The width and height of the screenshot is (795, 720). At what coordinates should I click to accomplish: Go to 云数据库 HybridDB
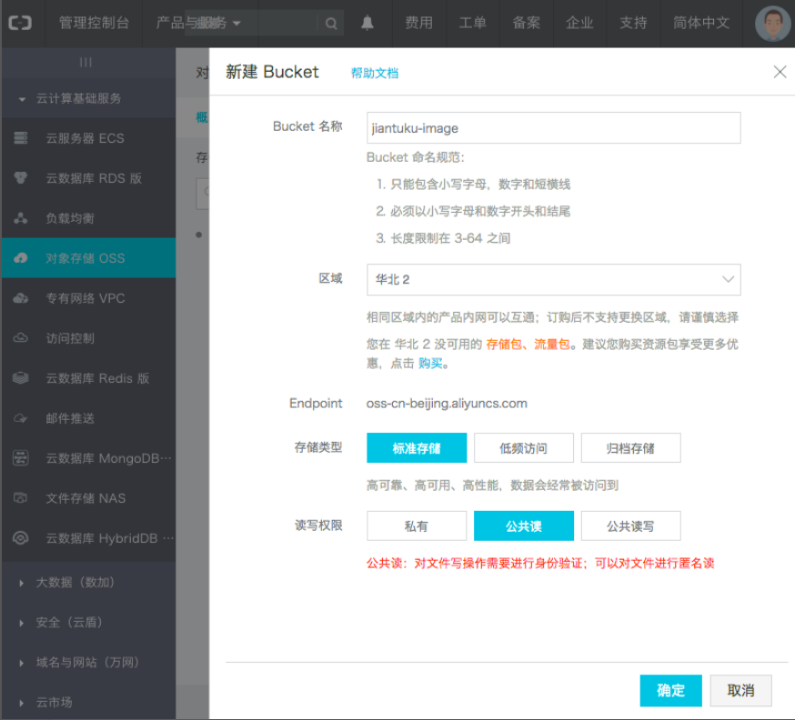click(109, 538)
